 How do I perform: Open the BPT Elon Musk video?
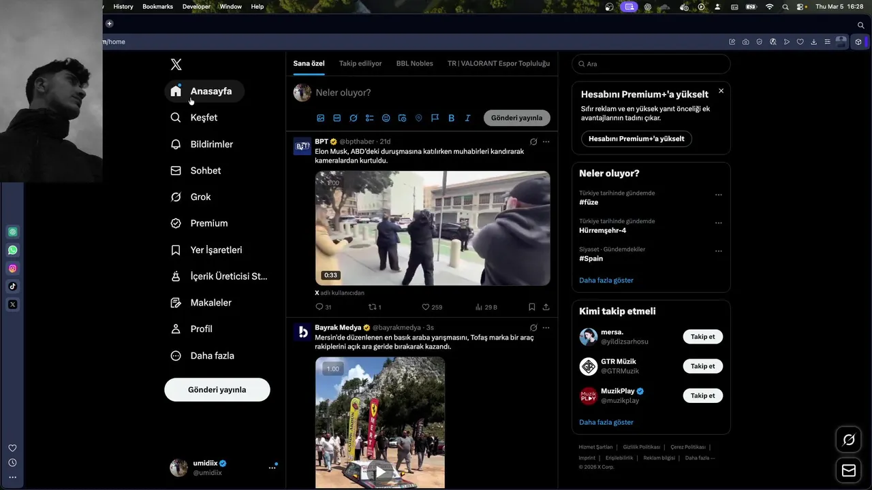coord(433,228)
